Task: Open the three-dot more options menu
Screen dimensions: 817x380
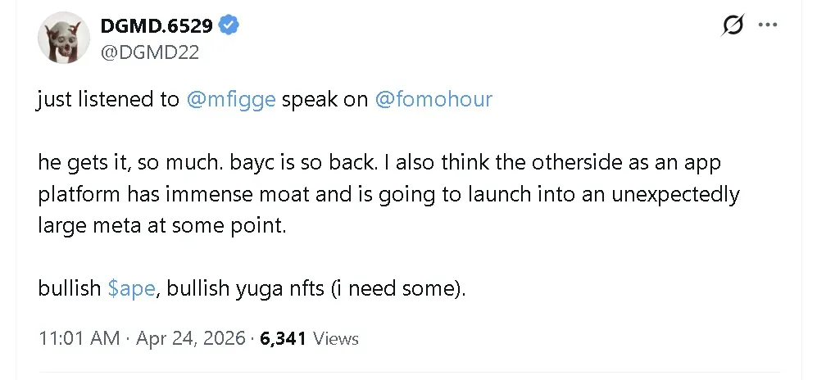Action: (767, 25)
